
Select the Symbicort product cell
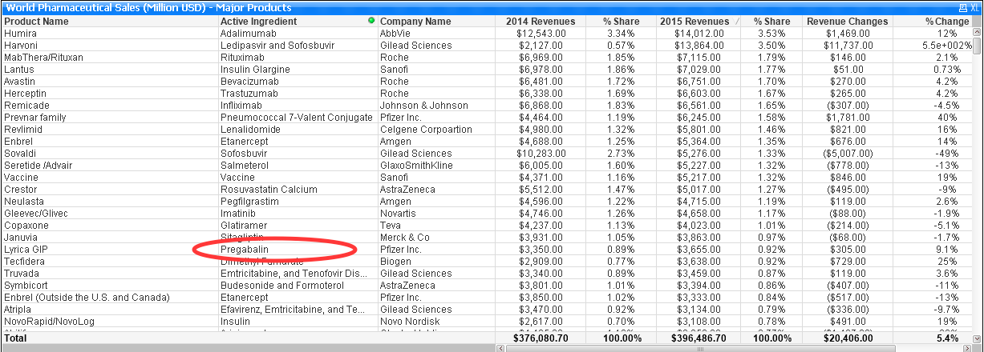coord(109,286)
